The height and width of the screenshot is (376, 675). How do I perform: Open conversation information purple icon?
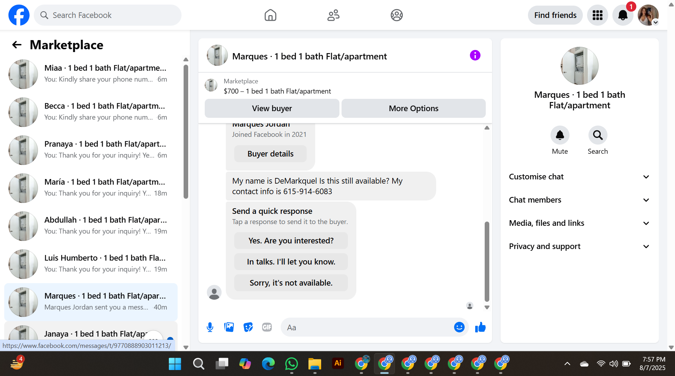coord(475,55)
